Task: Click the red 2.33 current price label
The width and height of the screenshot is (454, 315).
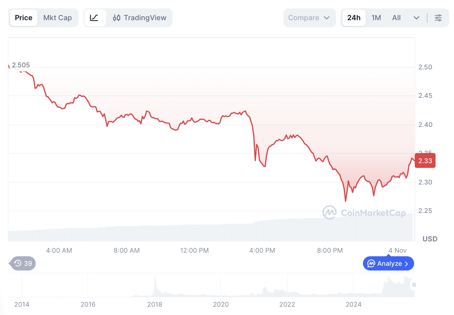Action: pyautogui.click(x=425, y=161)
